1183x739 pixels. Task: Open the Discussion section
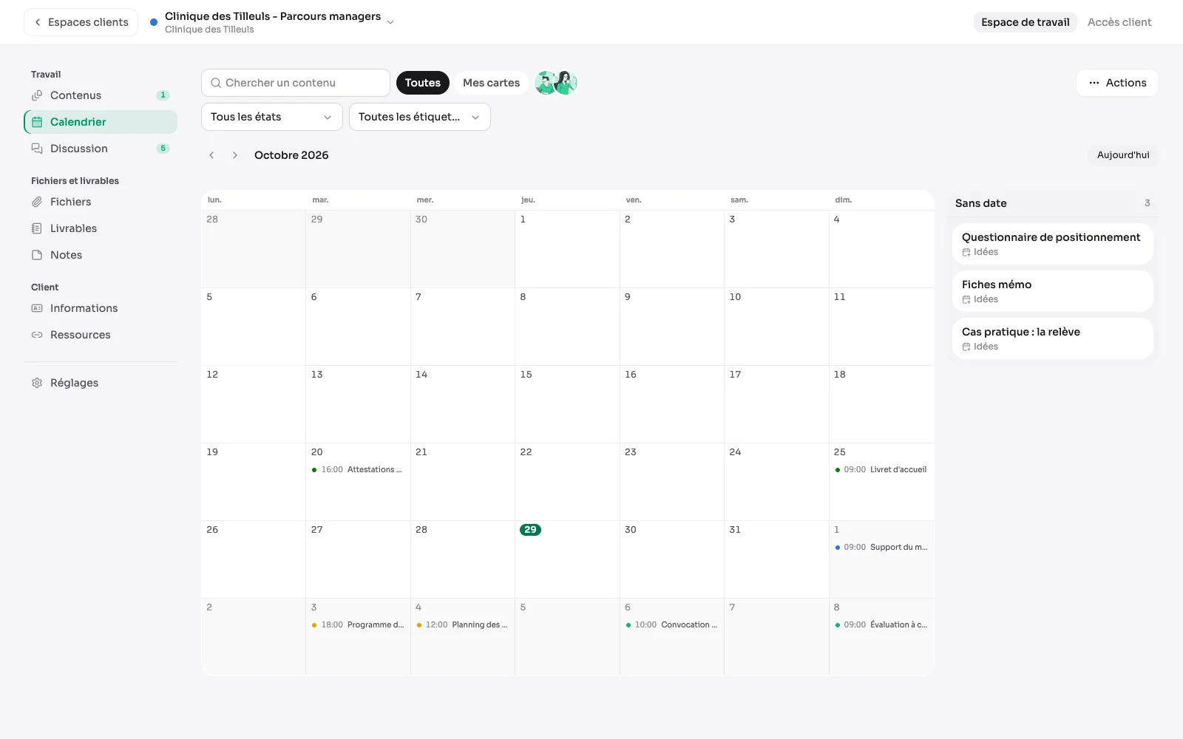(101, 149)
